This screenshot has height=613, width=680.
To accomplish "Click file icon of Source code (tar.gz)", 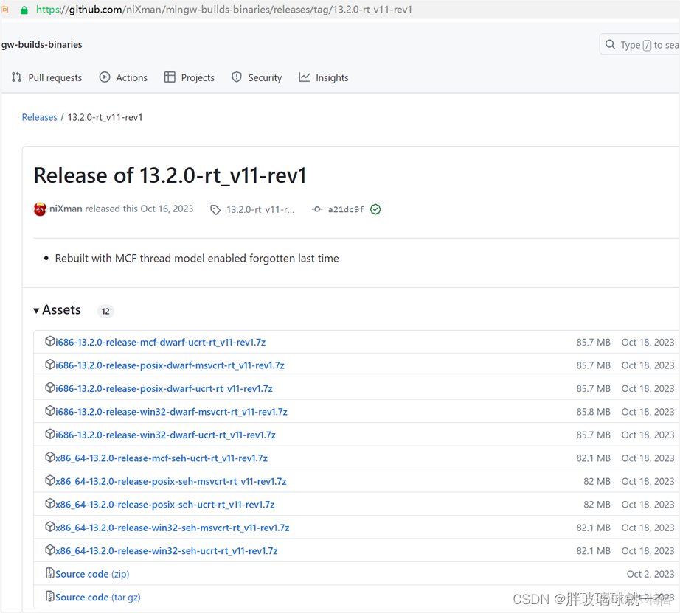I will coord(50,597).
